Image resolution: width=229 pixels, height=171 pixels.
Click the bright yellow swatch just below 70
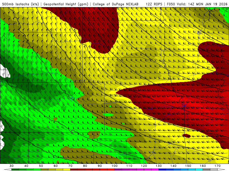(x=67, y=169)
